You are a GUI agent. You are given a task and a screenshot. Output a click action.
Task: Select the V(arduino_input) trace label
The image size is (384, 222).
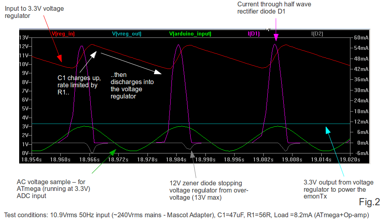[190, 34]
